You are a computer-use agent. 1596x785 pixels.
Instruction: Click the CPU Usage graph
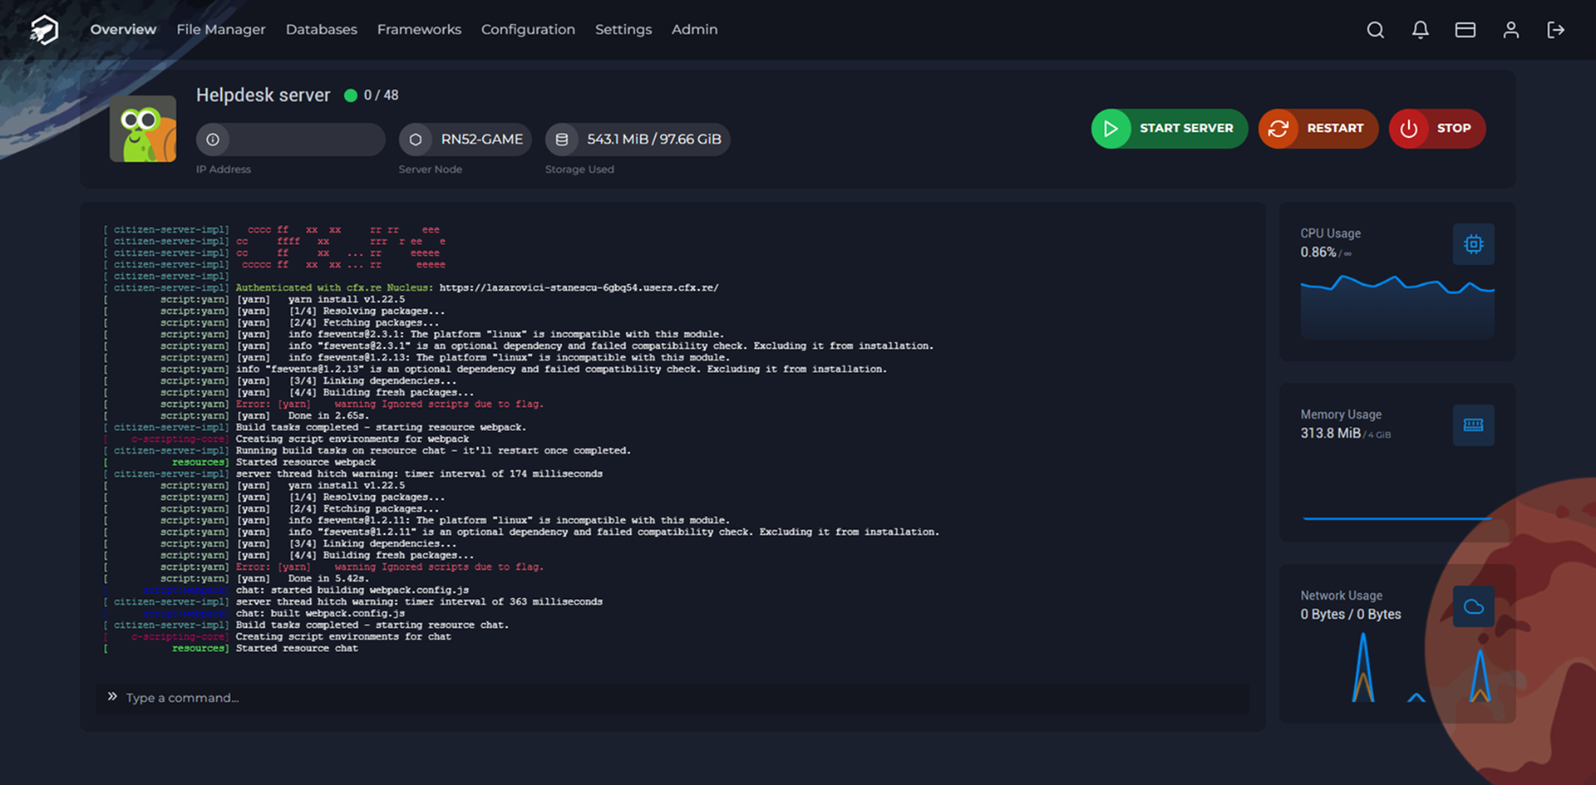click(x=1397, y=307)
